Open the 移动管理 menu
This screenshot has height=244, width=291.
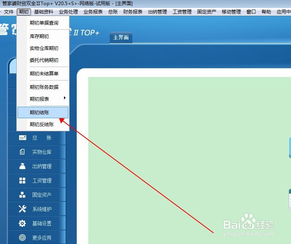point(231,12)
